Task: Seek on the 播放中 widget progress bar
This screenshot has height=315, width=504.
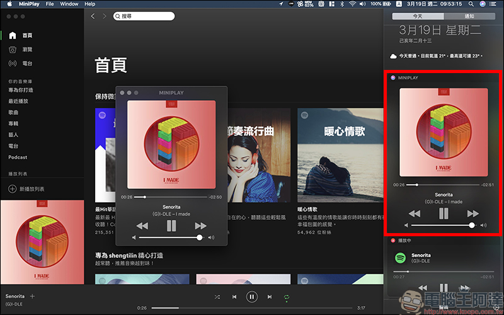Action: click(x=444, y=272)
